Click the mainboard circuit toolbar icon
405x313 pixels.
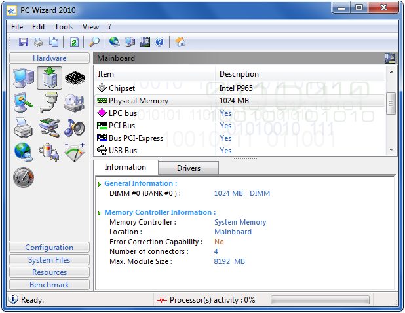(x=145, y=42)
